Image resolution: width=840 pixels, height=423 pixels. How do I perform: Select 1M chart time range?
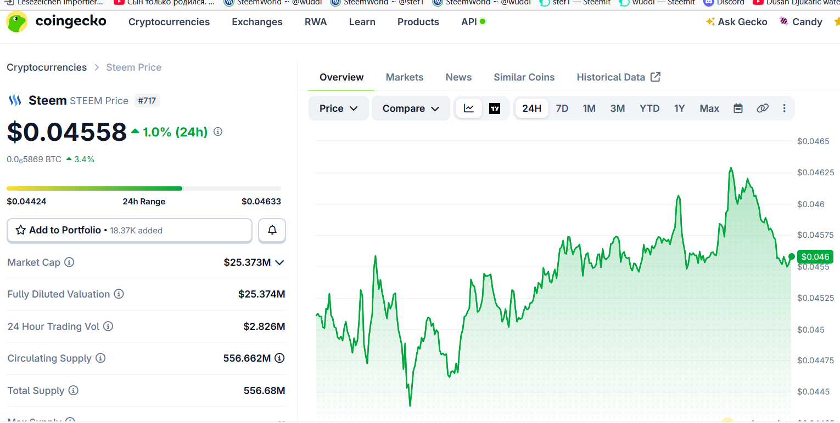pyautogui.click(x=589, y=108)
